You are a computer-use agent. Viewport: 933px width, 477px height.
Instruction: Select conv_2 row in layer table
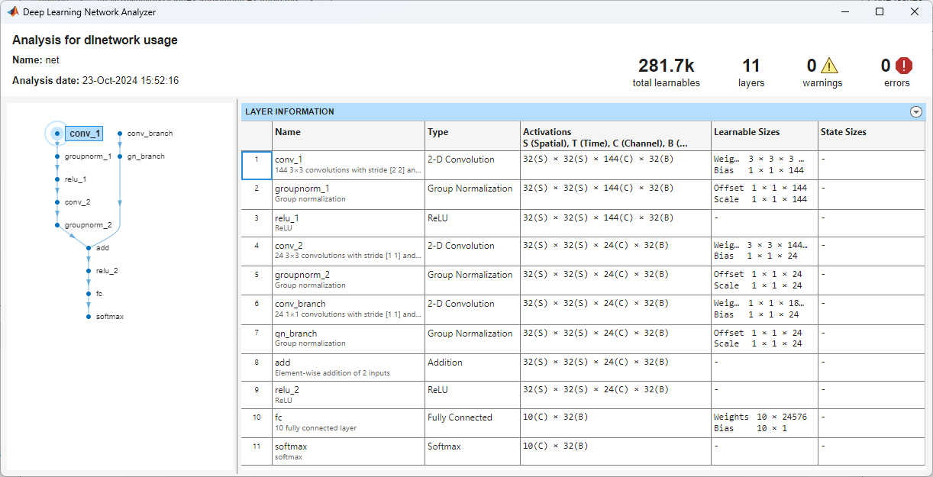[583, 251]
